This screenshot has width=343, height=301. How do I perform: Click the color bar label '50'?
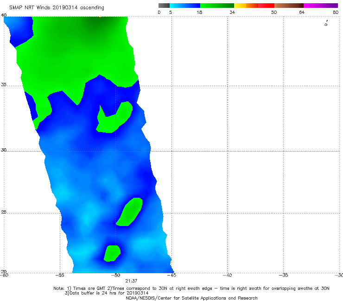click(274, 13)
